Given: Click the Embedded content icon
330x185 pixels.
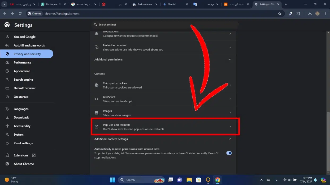Looking at the screenshot, I should (x=97, y=47).
